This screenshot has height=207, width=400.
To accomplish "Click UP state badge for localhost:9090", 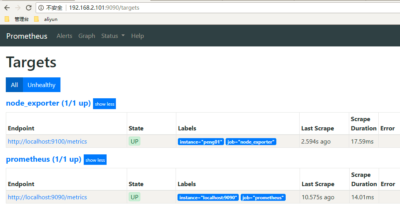I will 134,197.
